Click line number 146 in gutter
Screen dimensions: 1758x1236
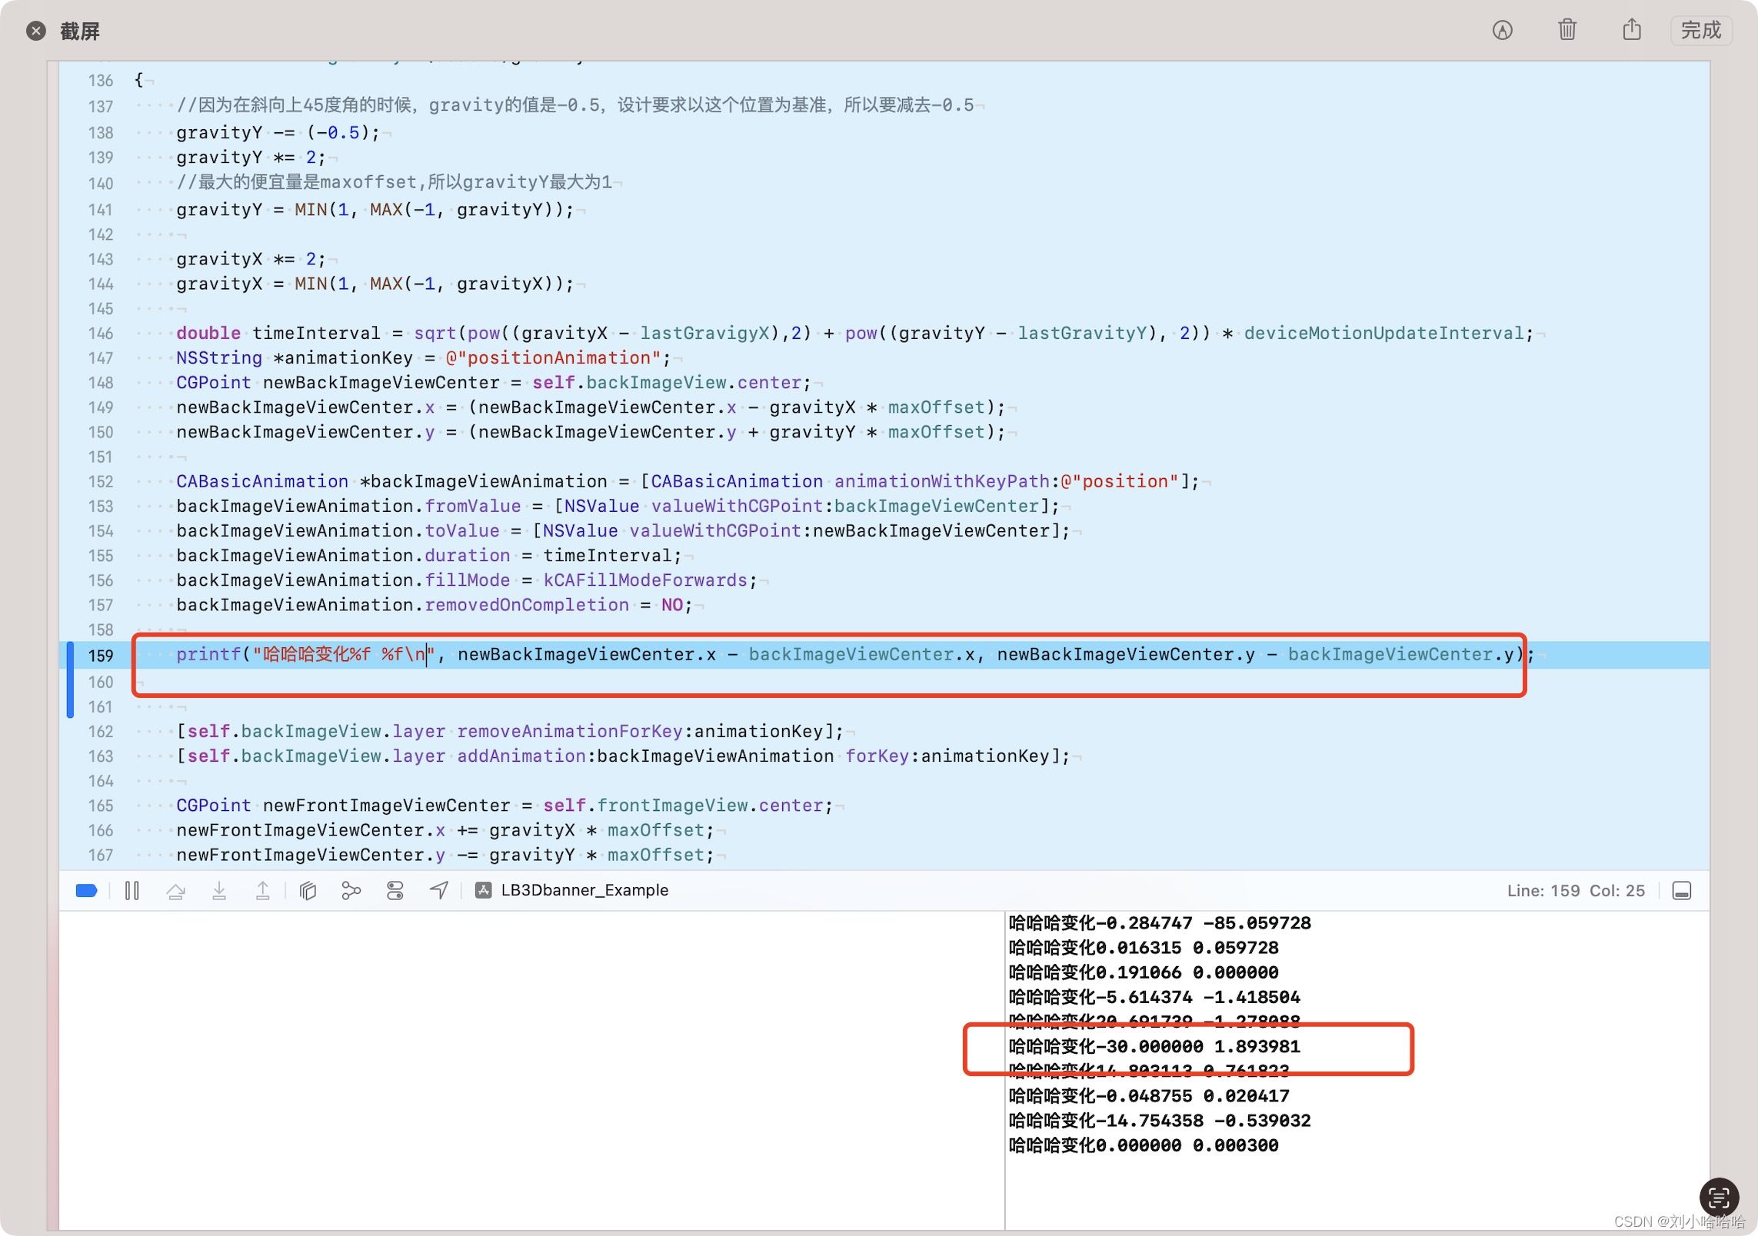point(100,333)
